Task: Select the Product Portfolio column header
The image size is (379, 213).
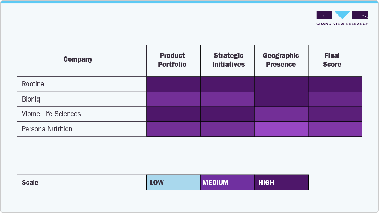Action: point(172,60)
